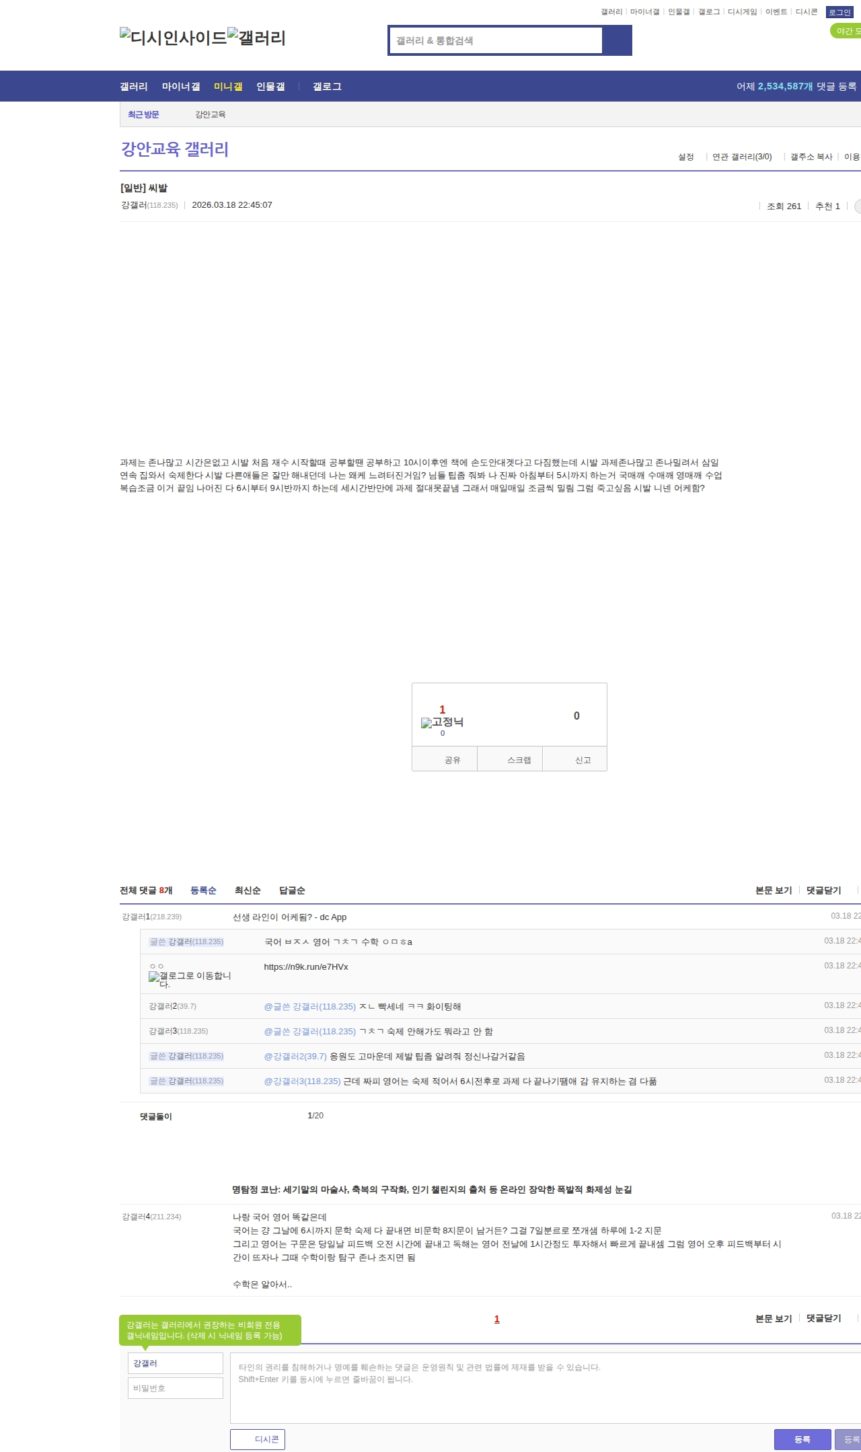Image resolution: width=861 pixels, height=1452 pixels.
Task: Select the 인물갤 tab in the blue navigation bar
Action: 270,87
